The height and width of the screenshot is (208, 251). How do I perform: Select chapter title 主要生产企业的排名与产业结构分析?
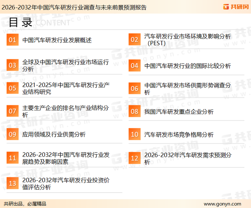pyautogui.click(x=66, y=111)
